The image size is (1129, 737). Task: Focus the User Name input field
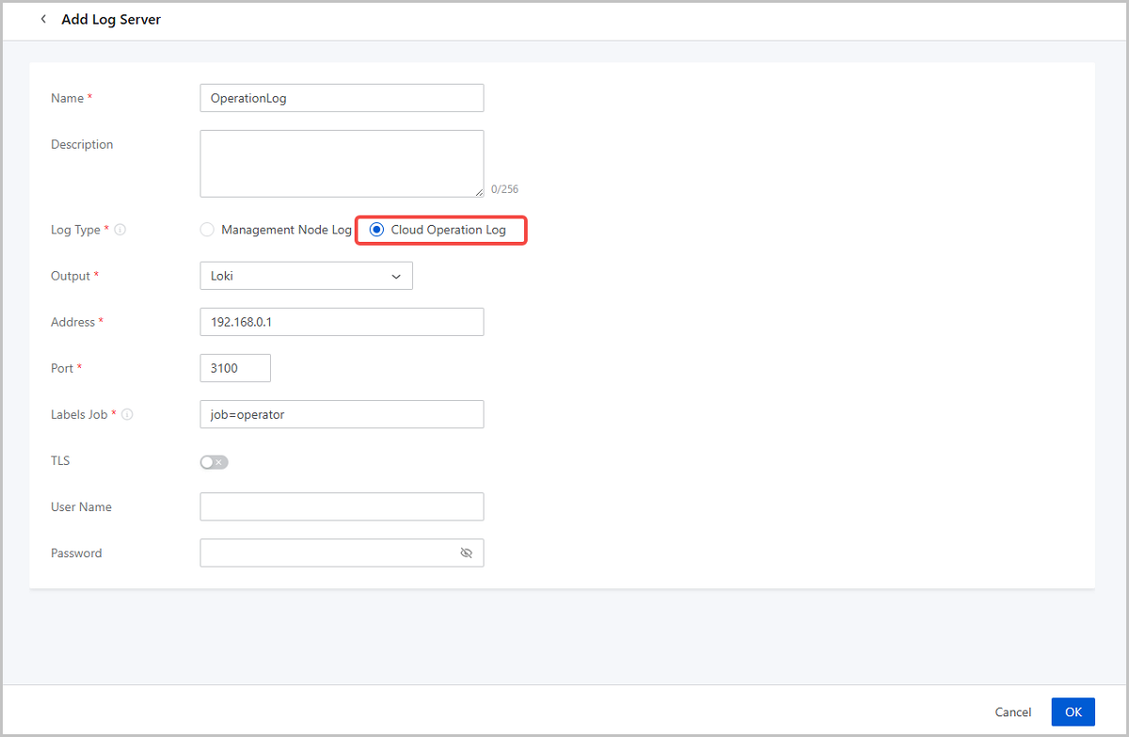[342, 506]
